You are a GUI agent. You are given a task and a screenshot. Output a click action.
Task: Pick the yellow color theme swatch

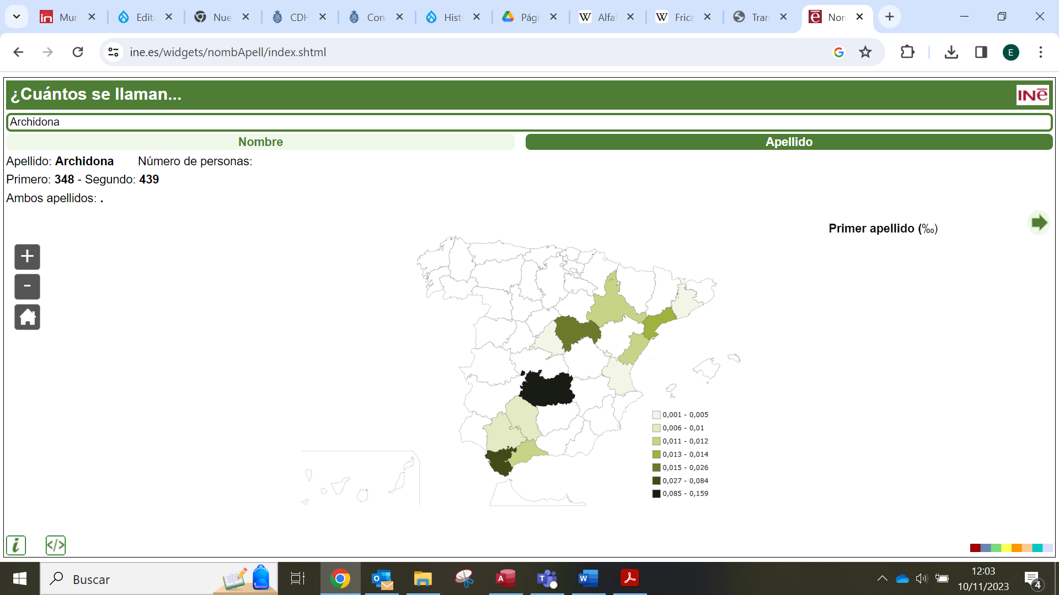pyautogui.click(x=1006, y=548)
